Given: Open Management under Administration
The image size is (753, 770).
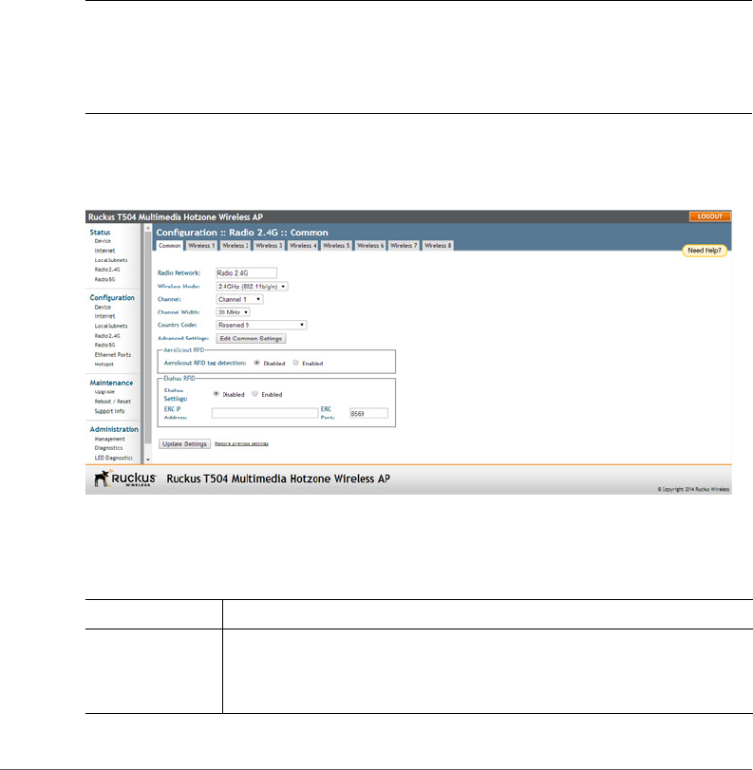Looking at the screenshot, I should point(109,439).
